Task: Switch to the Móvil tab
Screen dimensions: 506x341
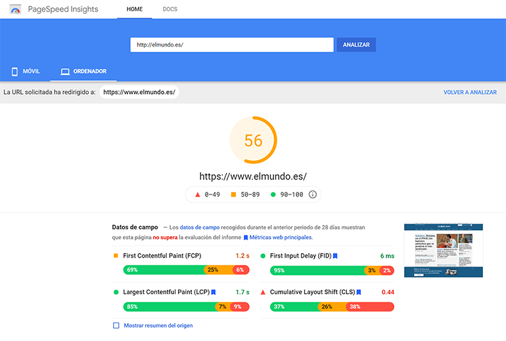Action: coord(25,71)
